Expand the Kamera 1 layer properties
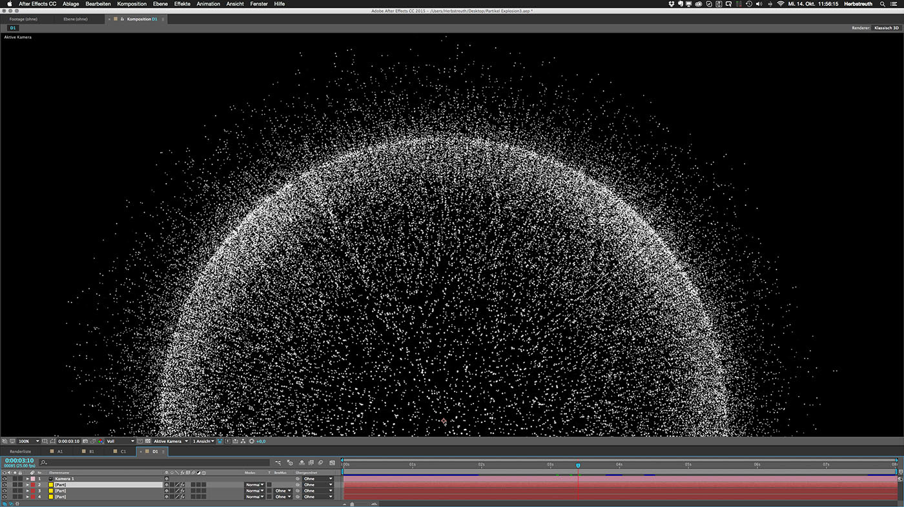The height and width of the screenshot is (507, 904). [28, 479]
